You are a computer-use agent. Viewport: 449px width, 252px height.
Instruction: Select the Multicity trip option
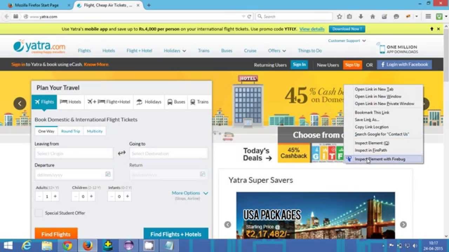point(95,131)
